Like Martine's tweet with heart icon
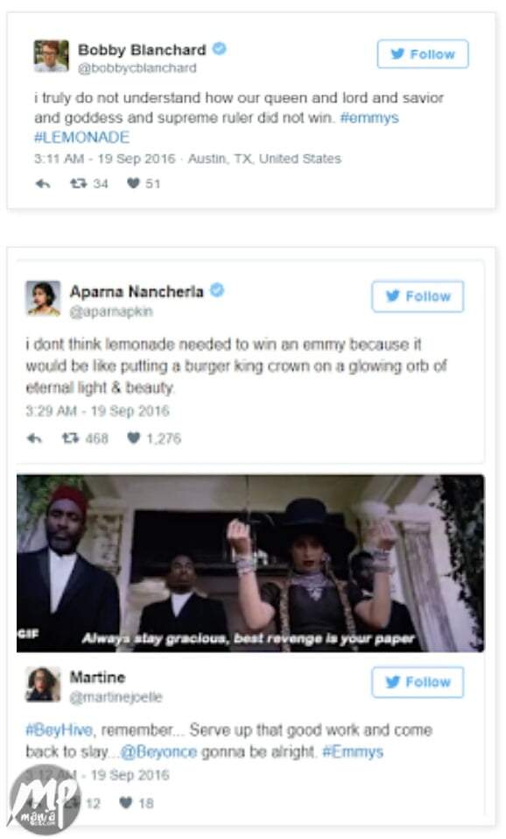Image resolution: width=506 pixels, height=839 pixels. tap(125, 802)
